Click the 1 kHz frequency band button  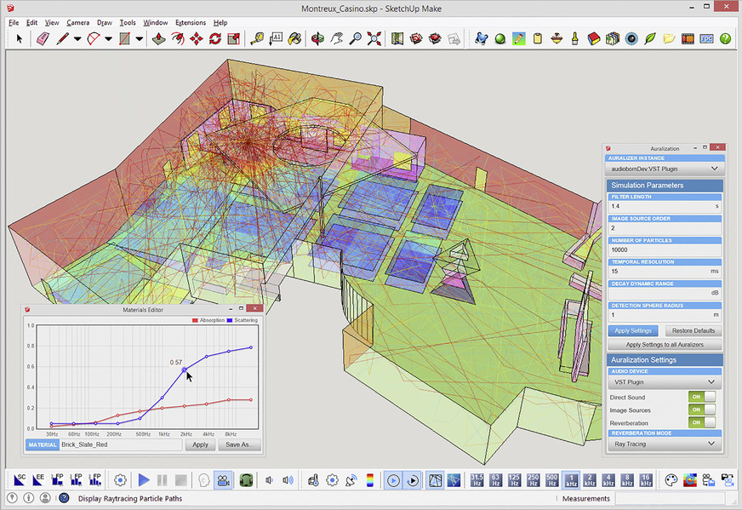coord(572,480)
